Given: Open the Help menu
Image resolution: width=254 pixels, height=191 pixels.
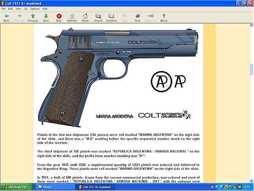Looking at the screenshot, I should [x=45, y=9].
